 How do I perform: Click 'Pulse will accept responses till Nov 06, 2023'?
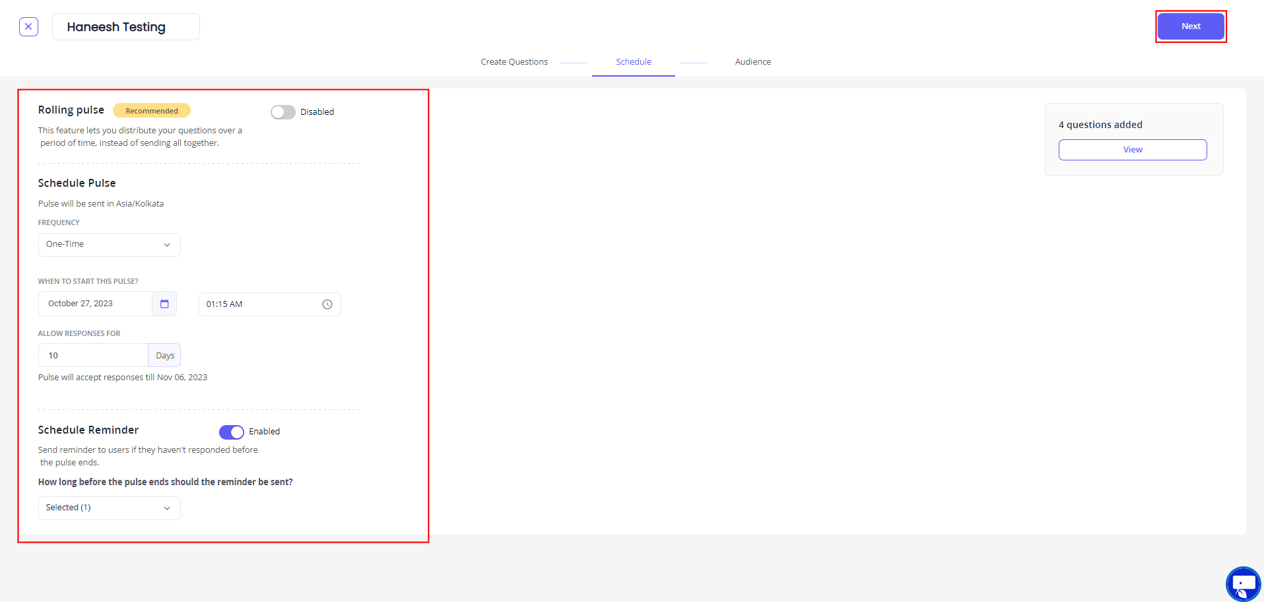click(x=123, y=378)
